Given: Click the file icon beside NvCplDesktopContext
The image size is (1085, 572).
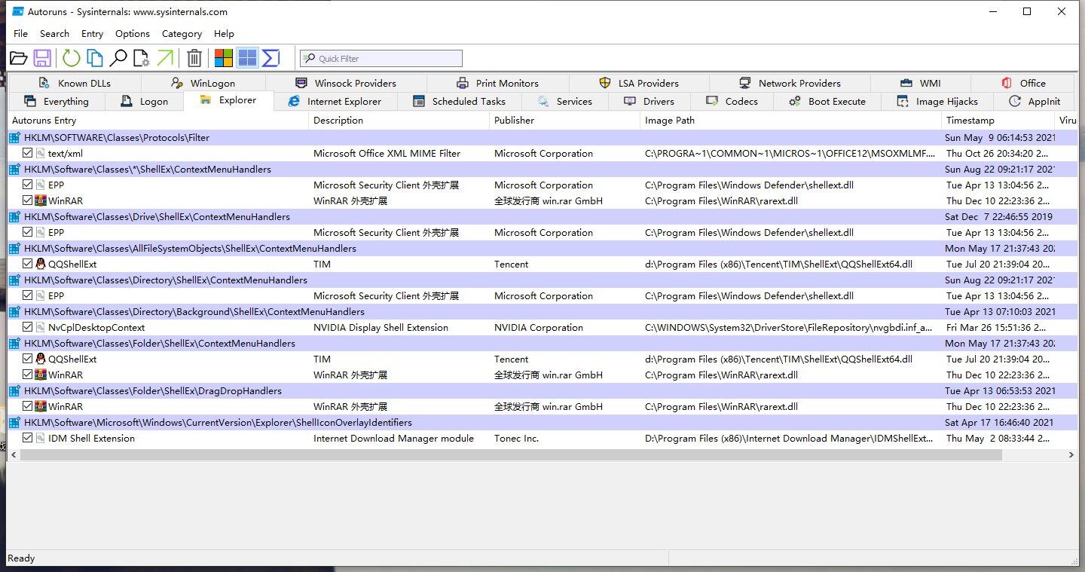Looking at the screenshot, I should (x=41, y=327).
